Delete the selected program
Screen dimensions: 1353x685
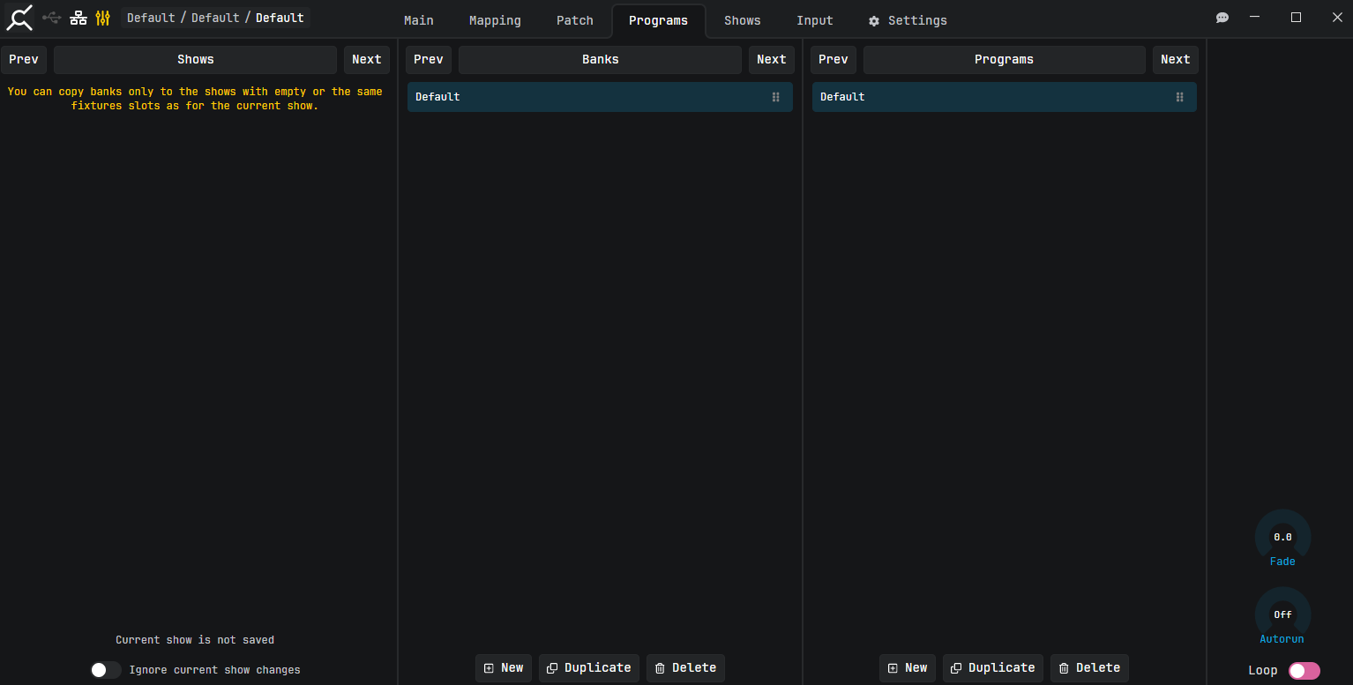(1089, 668)
